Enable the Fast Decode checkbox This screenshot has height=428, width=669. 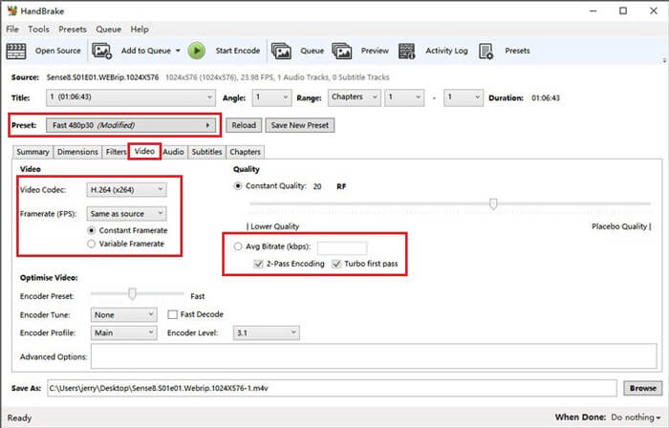pos(172,314)
